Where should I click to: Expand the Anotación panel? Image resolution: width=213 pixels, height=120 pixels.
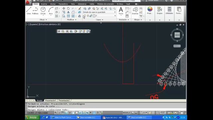124,20
